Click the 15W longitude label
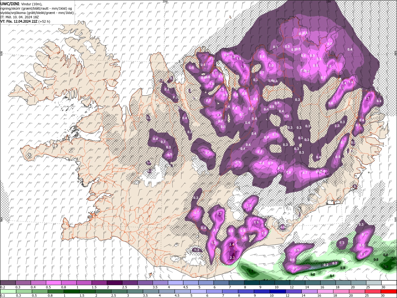This screenshot has width=397, height=298. pyautogui.click(x=328, y=2)
